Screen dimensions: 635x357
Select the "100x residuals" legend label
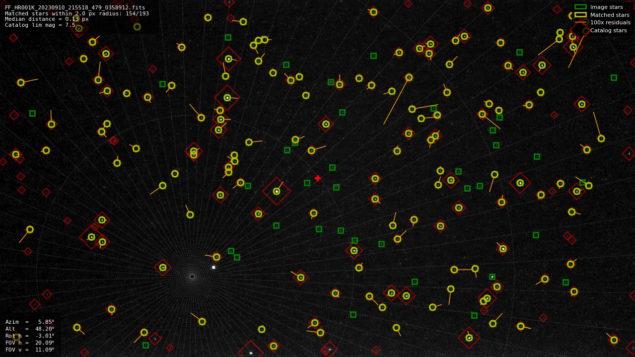[610, 22]
